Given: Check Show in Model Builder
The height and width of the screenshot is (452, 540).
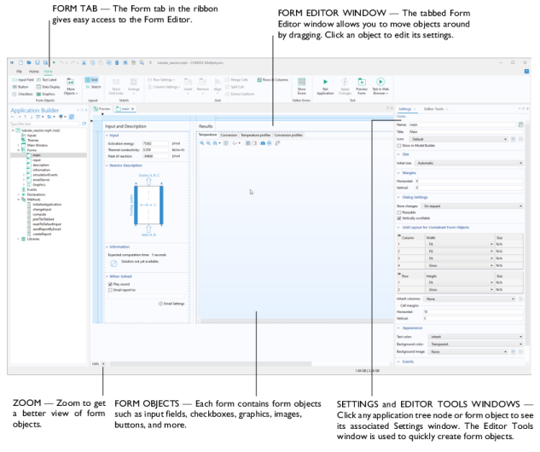Looking at the screenshot, I should [399, 146].
